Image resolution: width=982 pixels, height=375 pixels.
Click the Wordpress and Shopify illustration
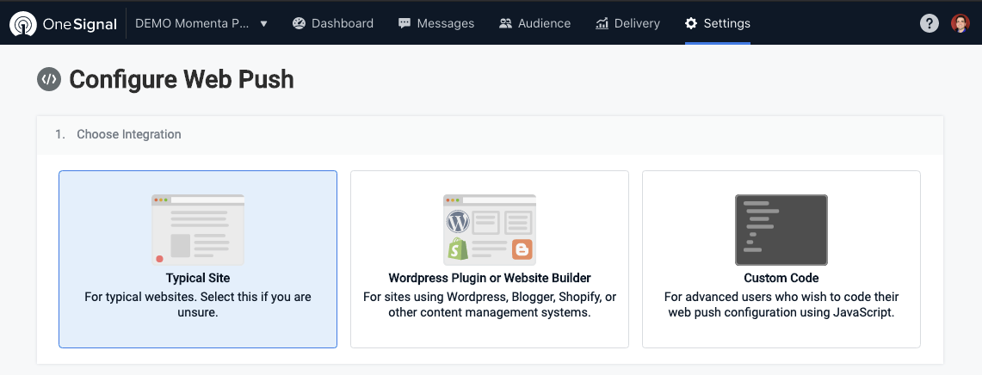click(490, 230)
